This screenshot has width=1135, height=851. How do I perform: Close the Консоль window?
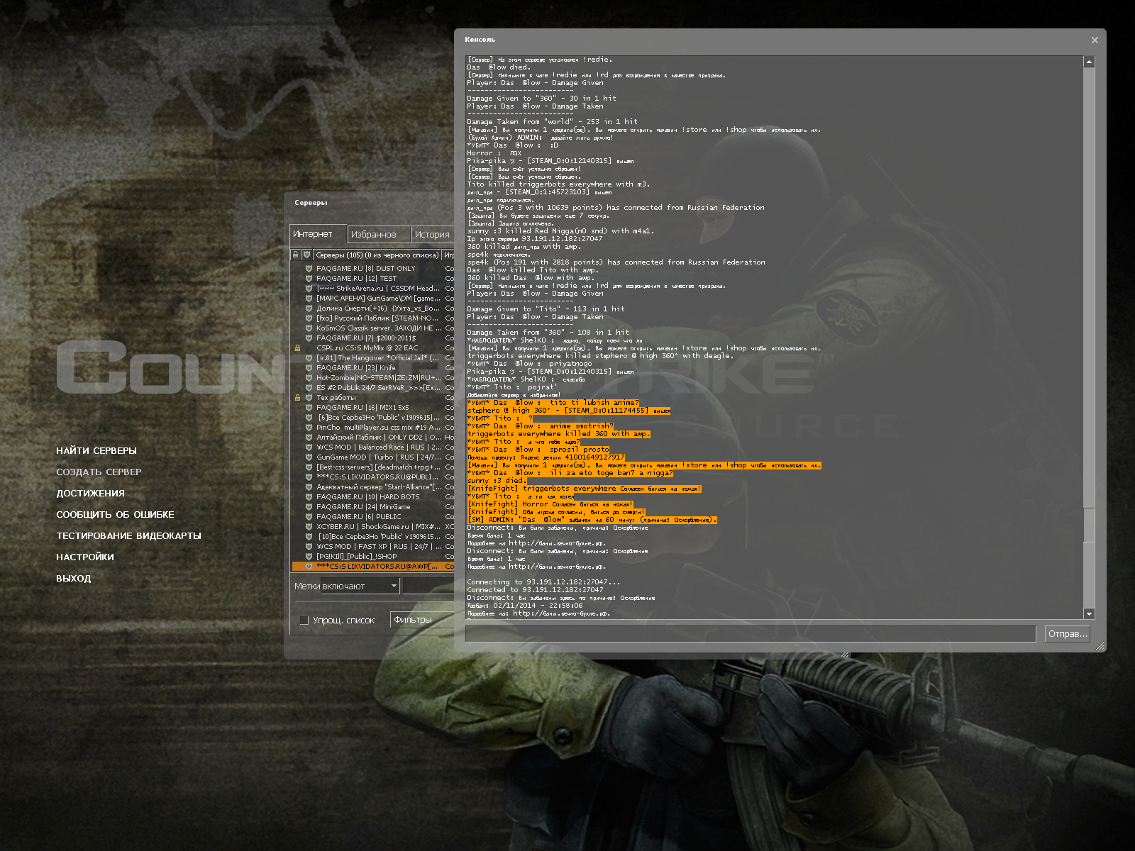click(x=1095, y=40)
